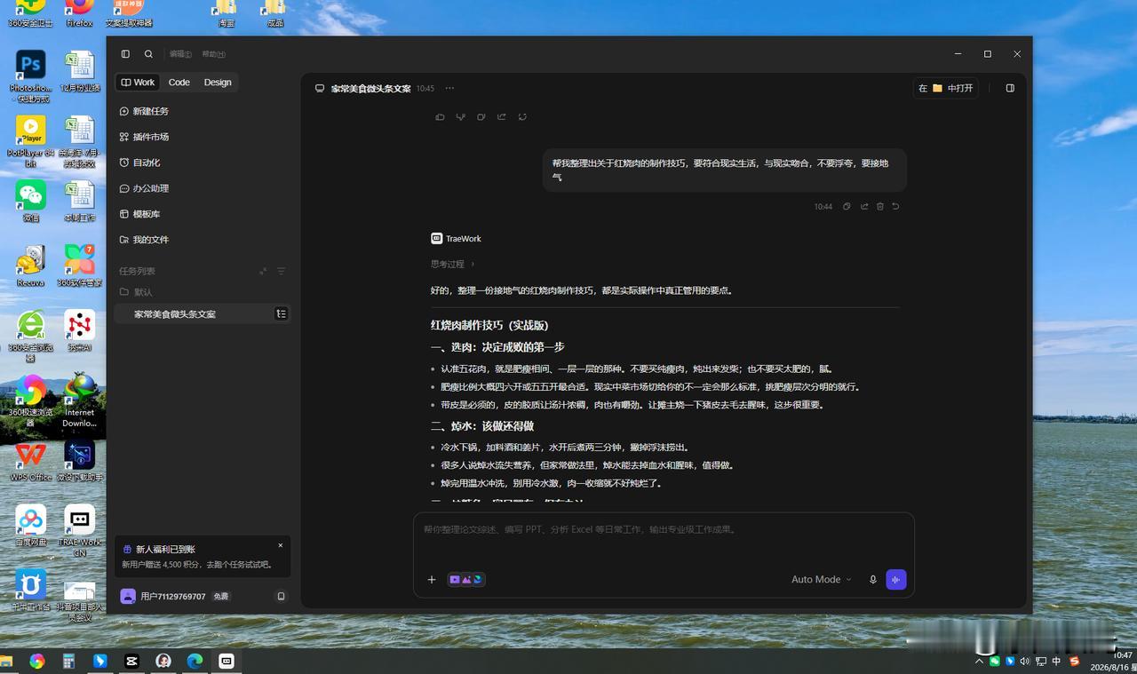Screen dimensions: 1137x674
Task: Dismiss the 新人福利已到账 notification
Action: click(281, 545)
